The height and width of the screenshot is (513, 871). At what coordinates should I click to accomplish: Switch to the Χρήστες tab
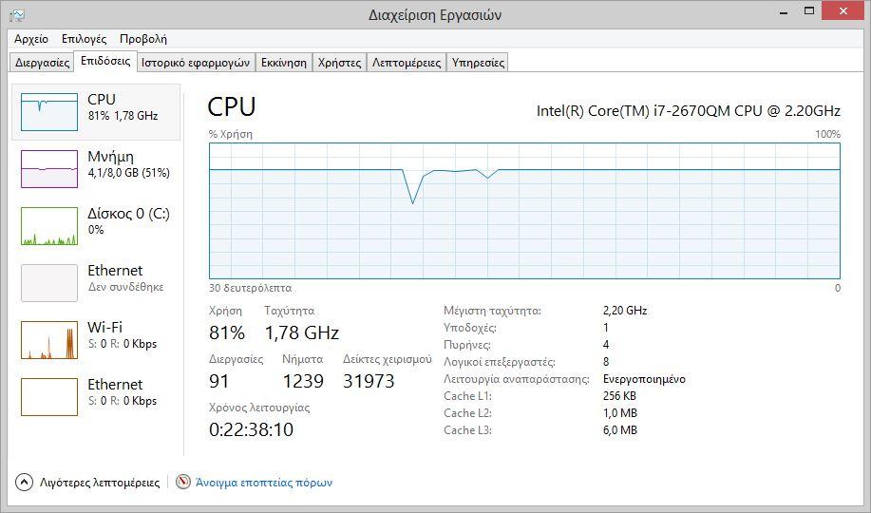pyautogui.click(x=339, y=63)
